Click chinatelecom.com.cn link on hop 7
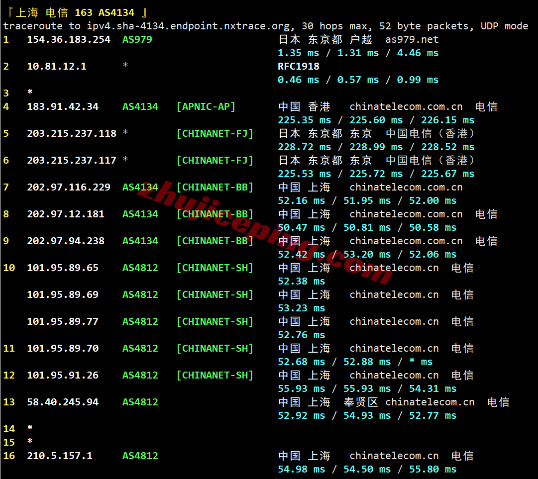The width and height of the screenshot is (538, 479). (x=406, y=187)
